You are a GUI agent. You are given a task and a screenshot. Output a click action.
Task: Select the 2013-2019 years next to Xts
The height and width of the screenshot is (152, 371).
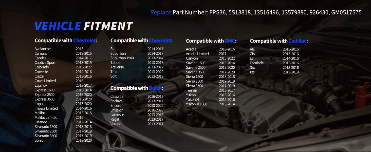click(291, 72)
